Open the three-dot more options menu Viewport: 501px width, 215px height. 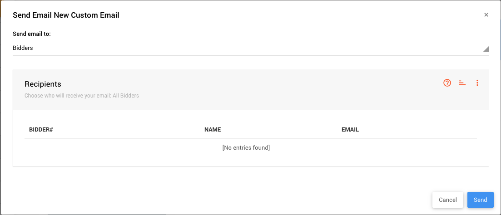coord(477,83)
